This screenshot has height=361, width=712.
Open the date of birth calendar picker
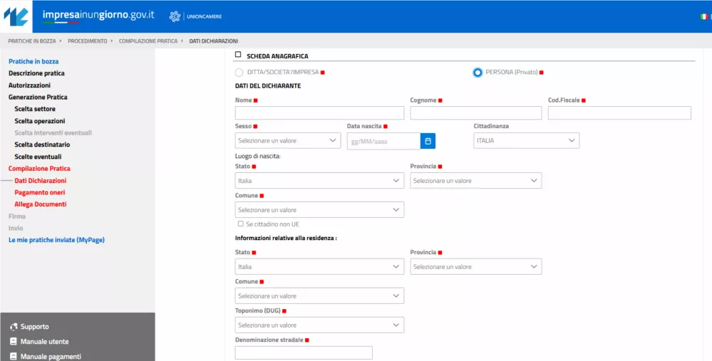tap(428, 141)
